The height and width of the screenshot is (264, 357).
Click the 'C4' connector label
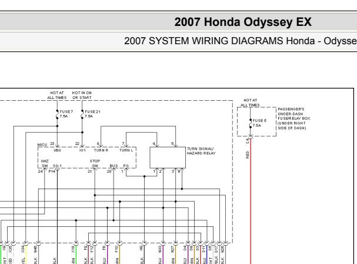pyautogui.click(x=248, y=141)
